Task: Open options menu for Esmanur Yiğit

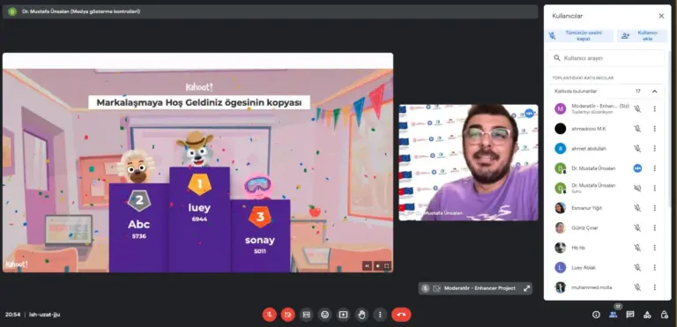Action: coord(655,208)
